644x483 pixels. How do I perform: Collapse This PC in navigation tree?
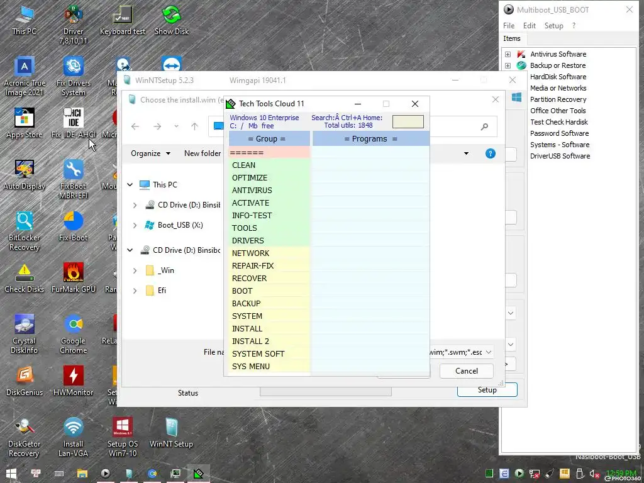[x=130, y=185]
